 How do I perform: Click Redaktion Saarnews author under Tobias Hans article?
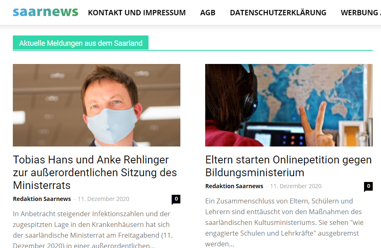[x=42, y=199]
